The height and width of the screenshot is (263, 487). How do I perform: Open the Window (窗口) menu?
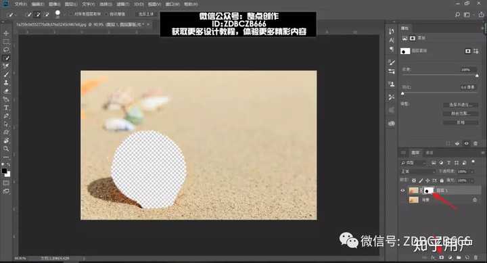[x=172, y=4]
